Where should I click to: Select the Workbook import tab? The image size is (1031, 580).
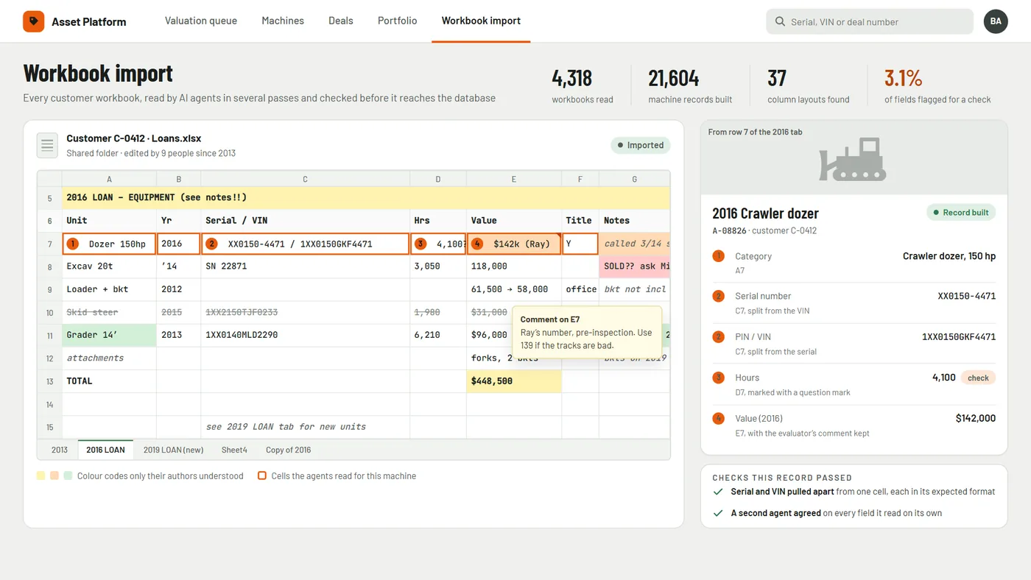[x=481, y=21]
